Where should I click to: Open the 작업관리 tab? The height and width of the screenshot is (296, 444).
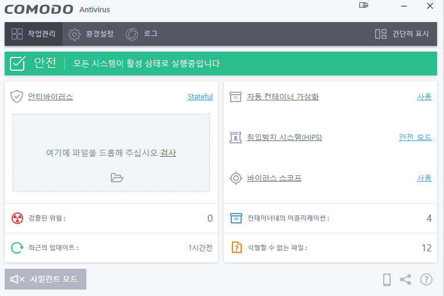coord(34,34)
